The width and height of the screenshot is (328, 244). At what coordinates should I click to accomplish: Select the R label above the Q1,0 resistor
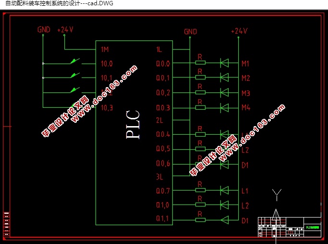pyautogui.click(x=200, y=199)
